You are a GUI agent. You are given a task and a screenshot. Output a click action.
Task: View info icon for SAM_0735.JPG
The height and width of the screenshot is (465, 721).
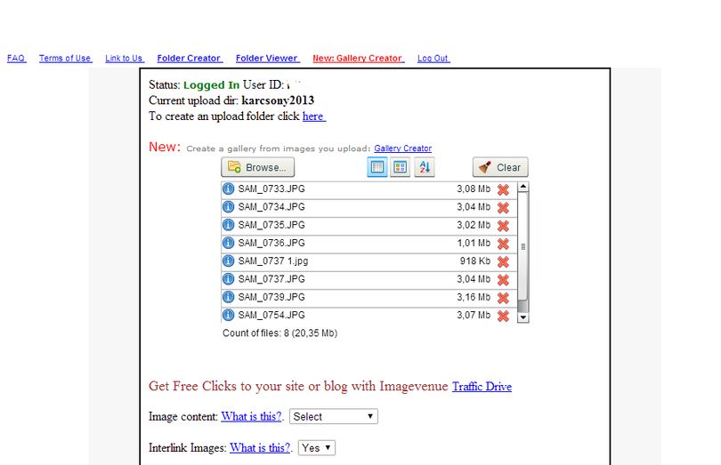tap(228, 225)
